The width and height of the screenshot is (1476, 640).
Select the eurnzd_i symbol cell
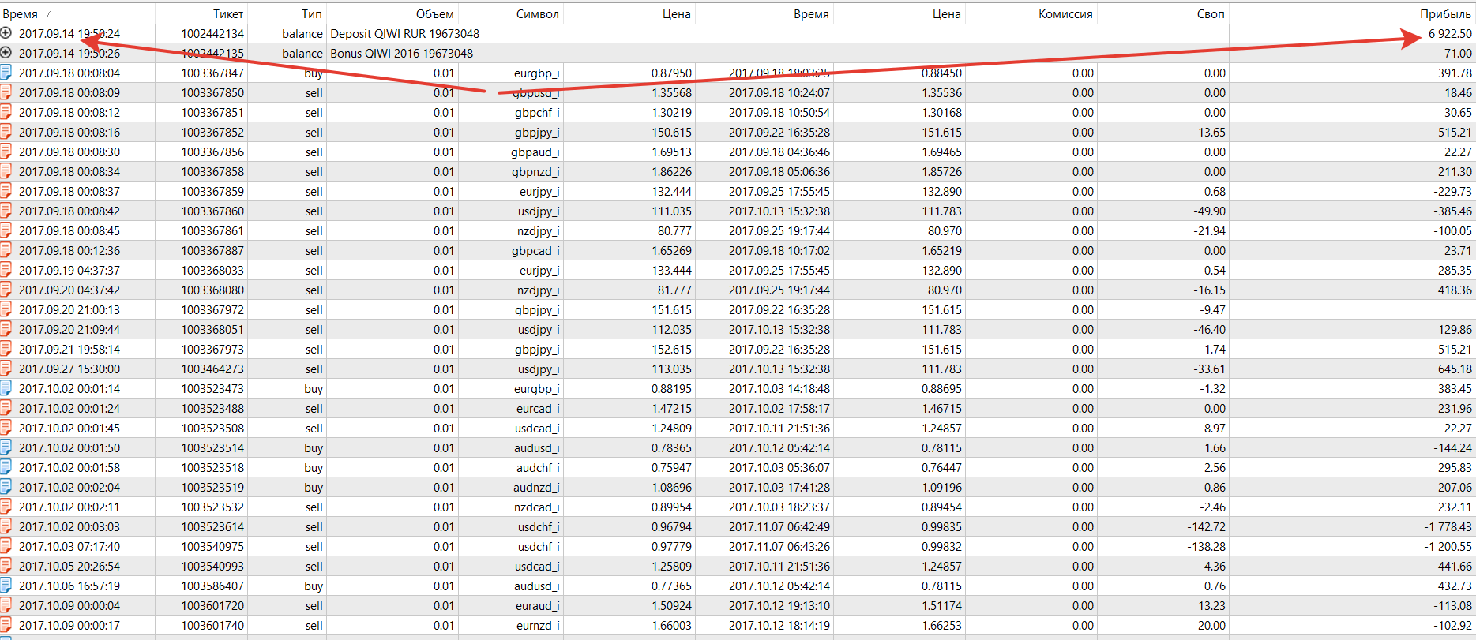pos(538,625)
